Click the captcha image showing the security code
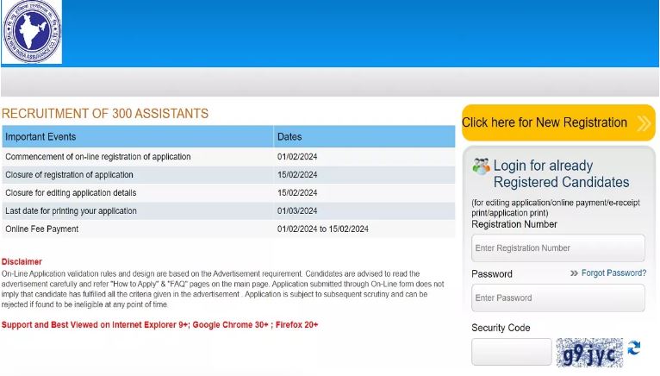 (x=589, y=353)
